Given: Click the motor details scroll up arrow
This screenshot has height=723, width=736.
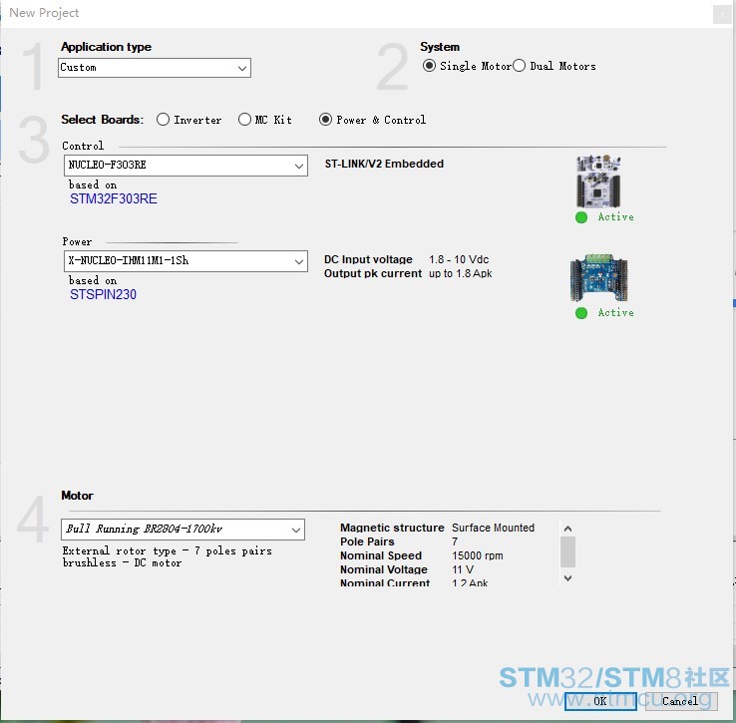Looking at the screenshot, I should [x=567, y=529].
